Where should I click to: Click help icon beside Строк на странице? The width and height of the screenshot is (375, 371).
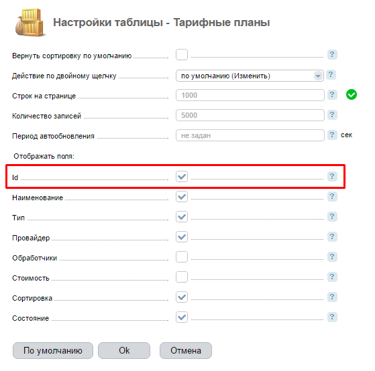[332, 95]
